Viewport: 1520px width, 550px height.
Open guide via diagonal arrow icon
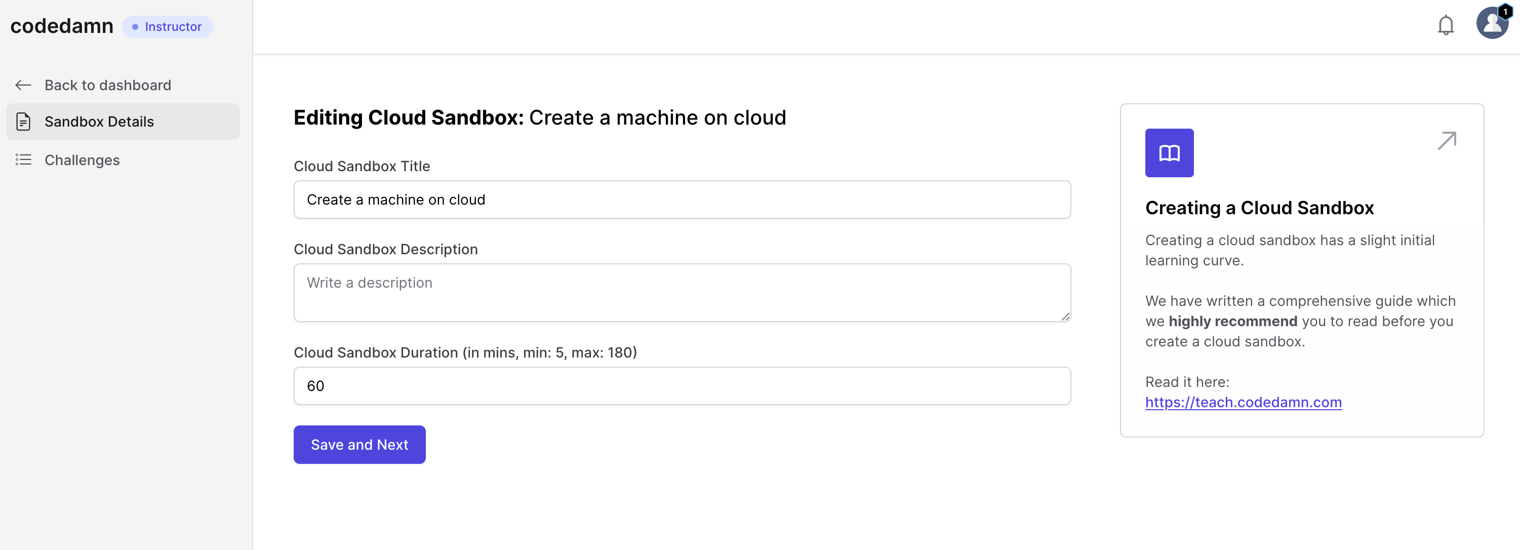(1446, 140)
